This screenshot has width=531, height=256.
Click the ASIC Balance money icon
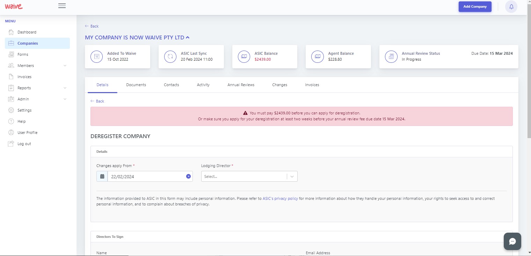coord(244,57)
